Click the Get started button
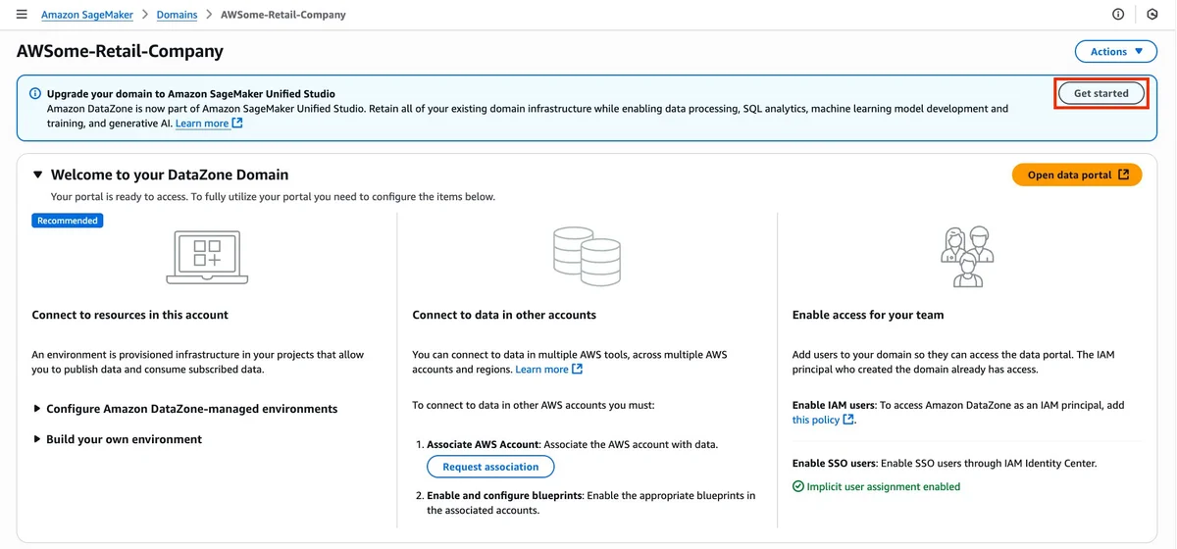The width and height of the screenshot is (1177, 549). [x=1101, y=93]
